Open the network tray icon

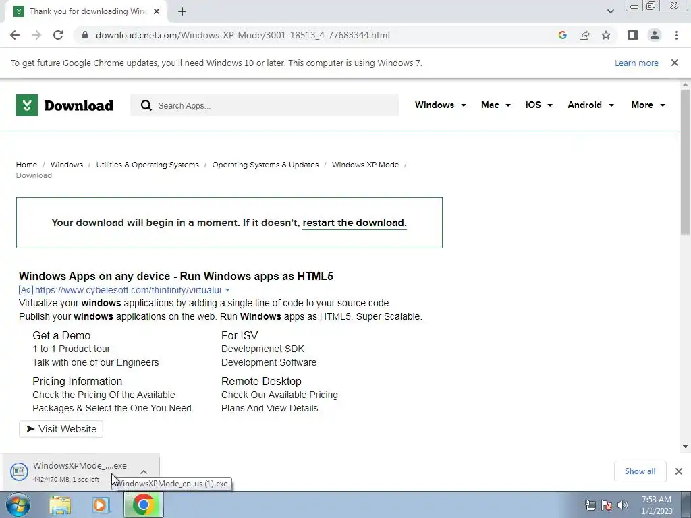pos(590,505)
